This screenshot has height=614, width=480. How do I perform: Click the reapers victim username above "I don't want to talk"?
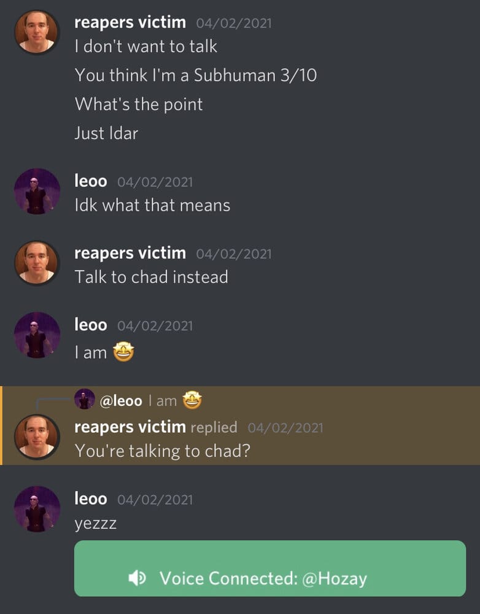[130, 23]
